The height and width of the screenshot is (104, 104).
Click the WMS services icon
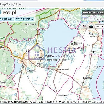tap(91, 26)
